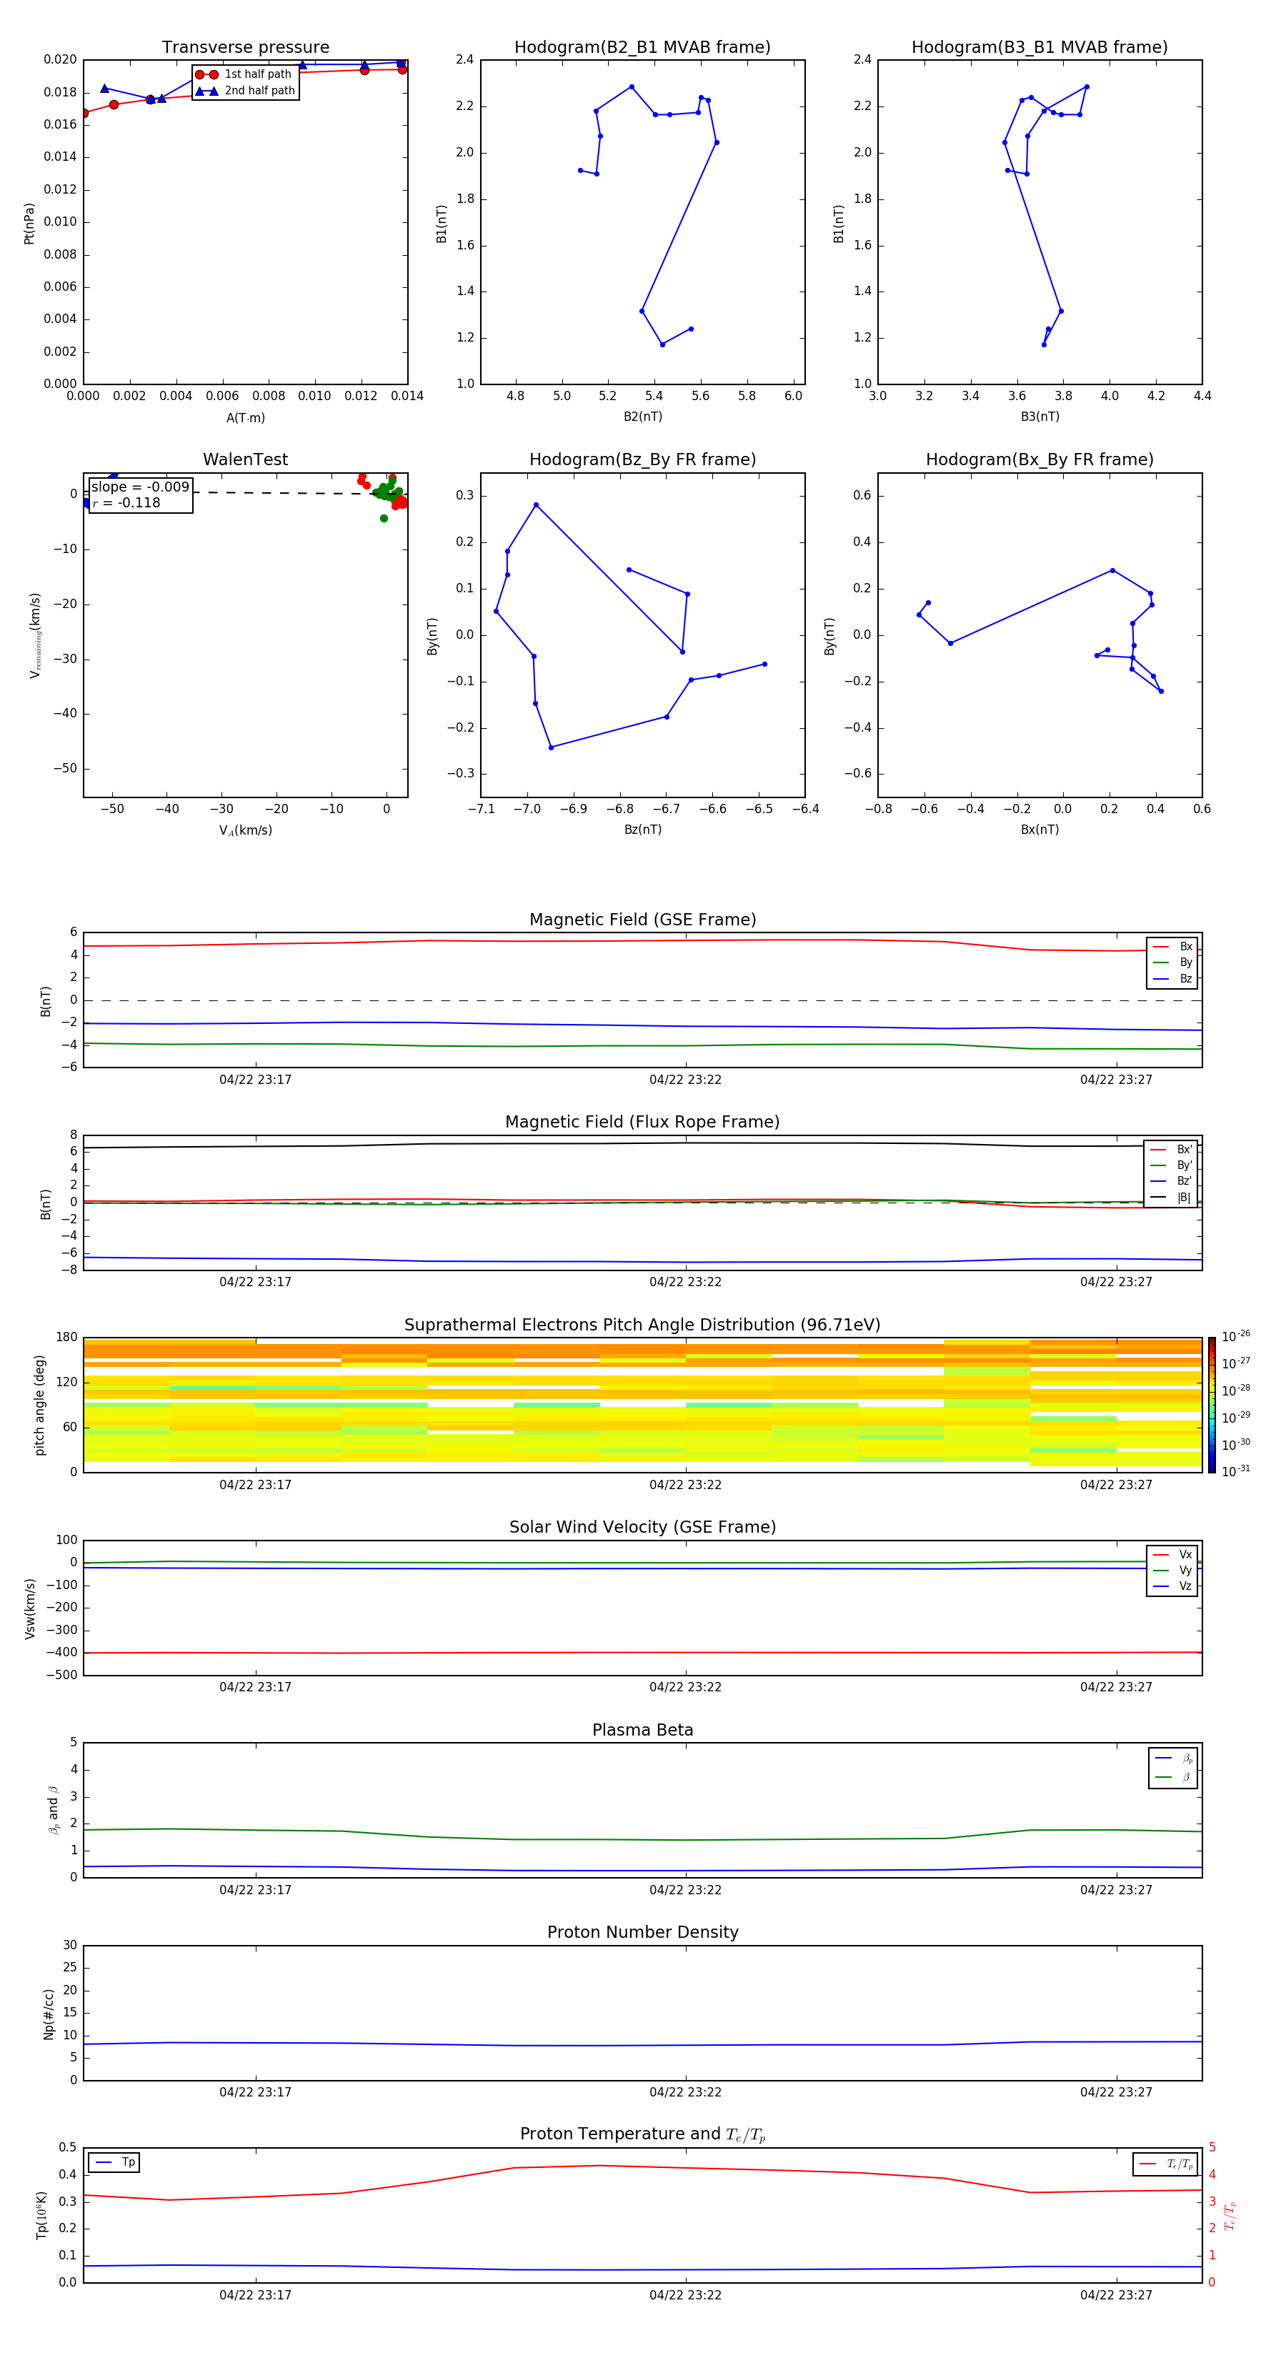Click the "Proton Number Density" title

642,1932
